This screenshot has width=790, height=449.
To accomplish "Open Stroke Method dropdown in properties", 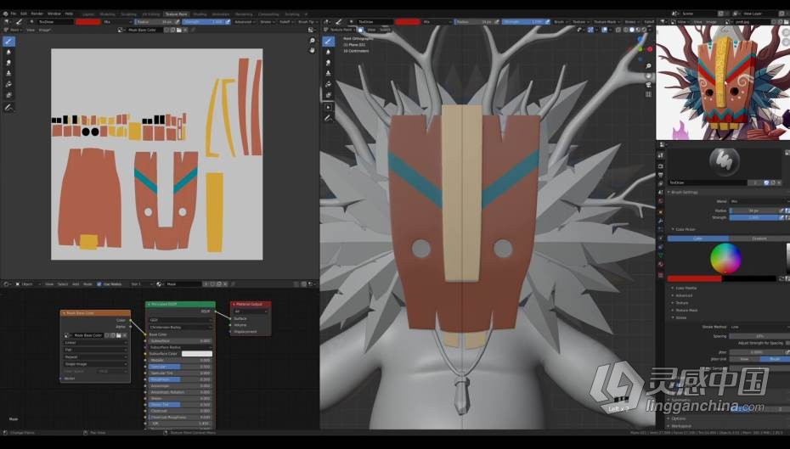I will pos(759,327).
